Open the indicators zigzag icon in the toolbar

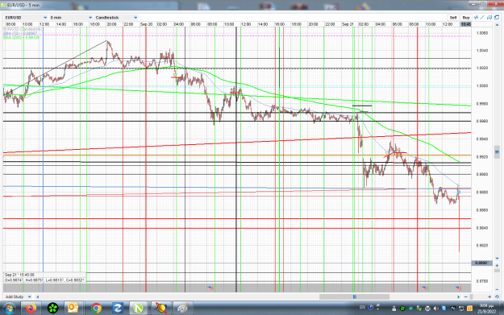pyautogui.click(x=477, y=18)
